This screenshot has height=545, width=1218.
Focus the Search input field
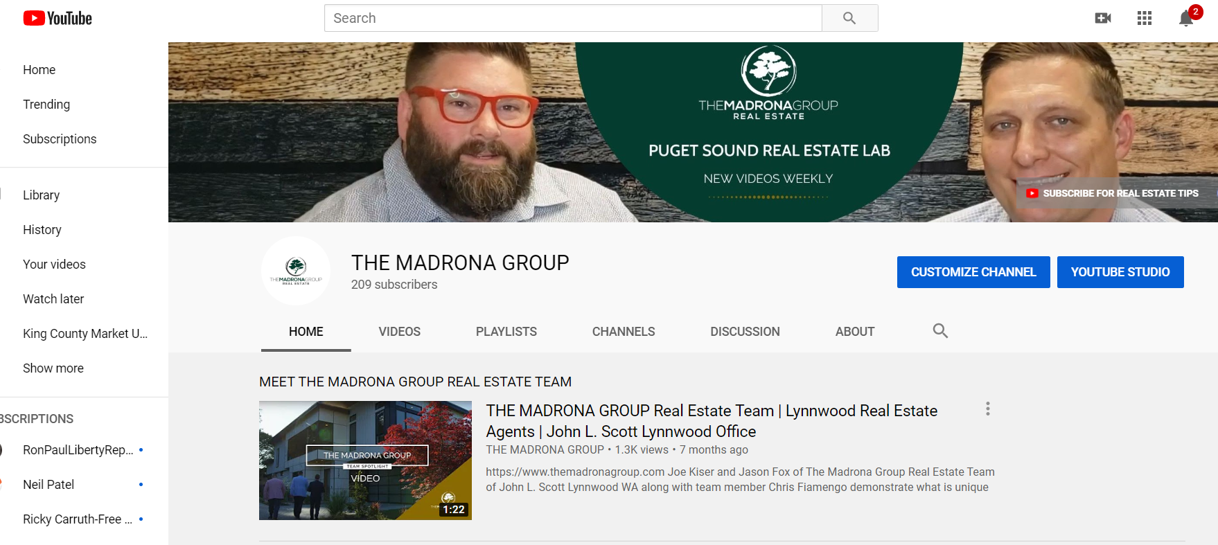[x=573, y=18]
